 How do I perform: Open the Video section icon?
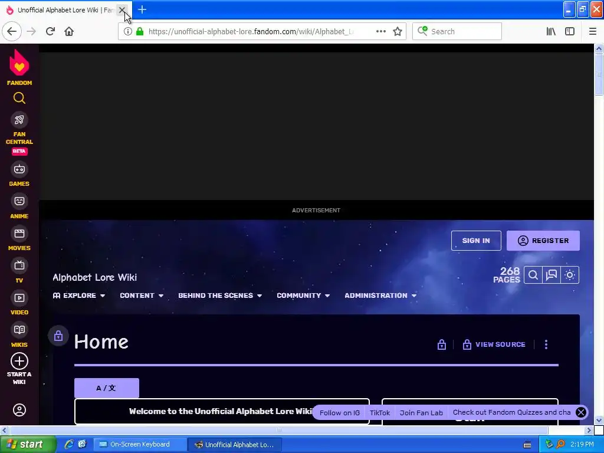(x=19, y=298)
